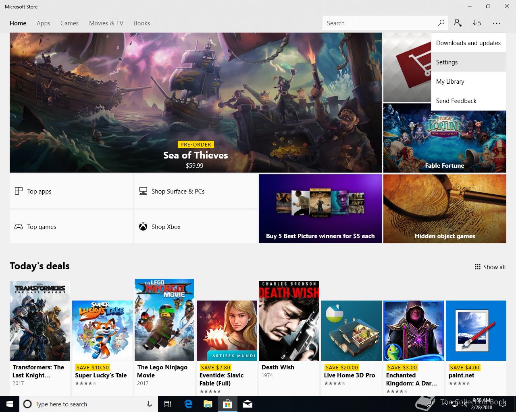
Task: Switch to the Apps tab
Action: (44, 23)
